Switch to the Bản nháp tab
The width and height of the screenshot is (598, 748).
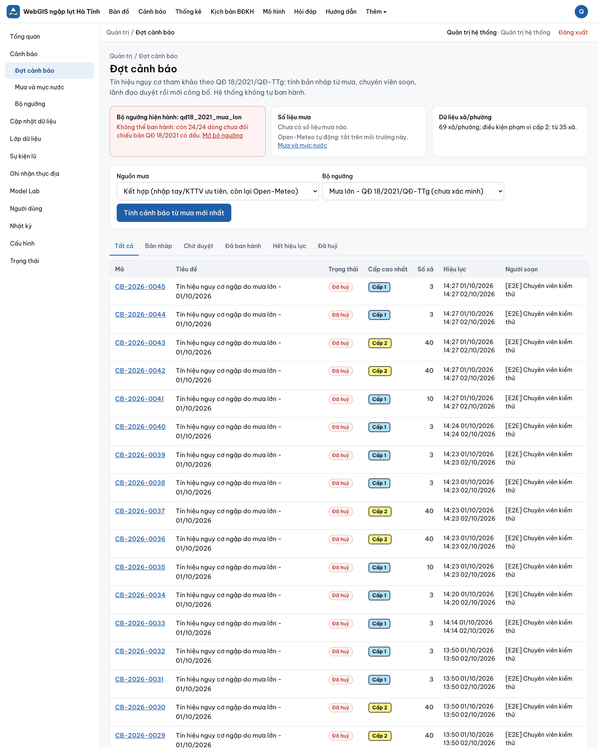pyautogui.click(x=159, y=246)
